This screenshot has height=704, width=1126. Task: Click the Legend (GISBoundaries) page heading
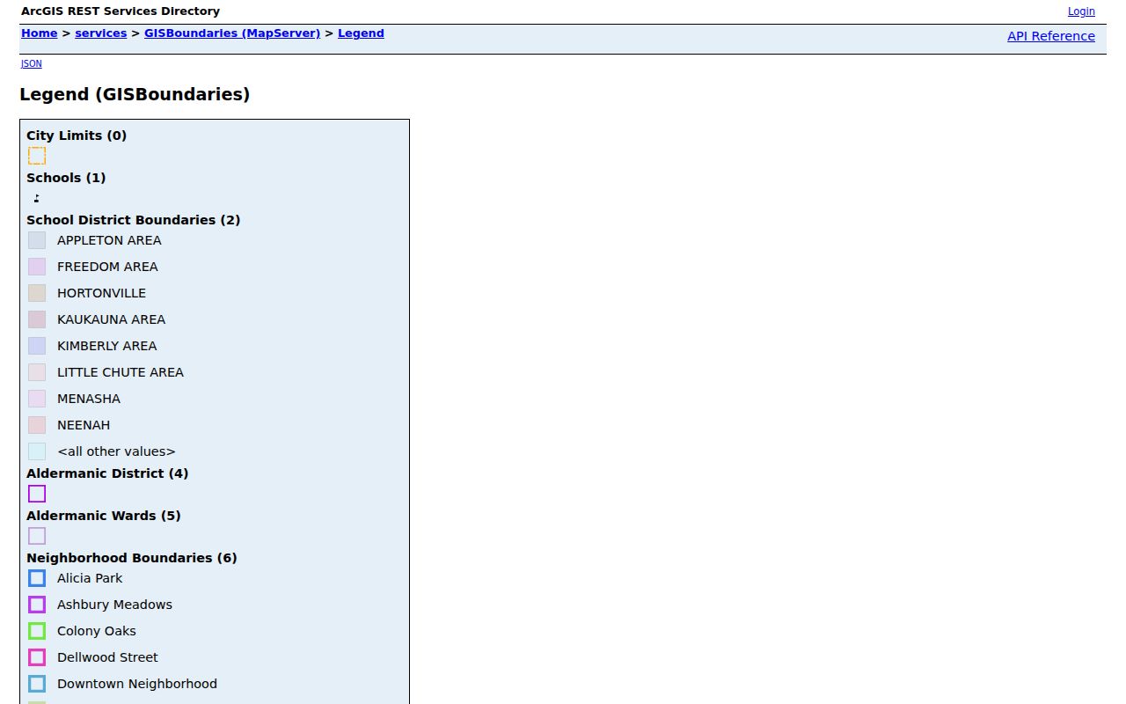[x=135, y=94]
